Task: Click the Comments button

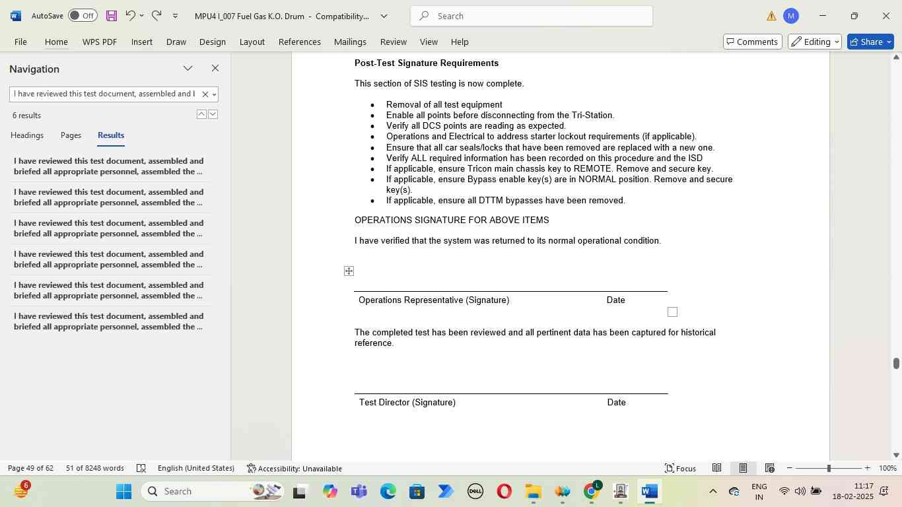Action: coord(752,42)
